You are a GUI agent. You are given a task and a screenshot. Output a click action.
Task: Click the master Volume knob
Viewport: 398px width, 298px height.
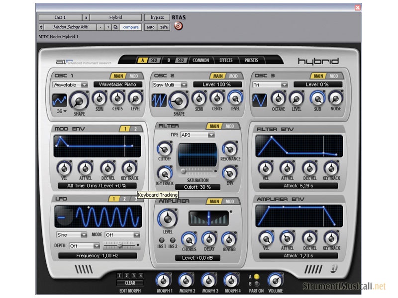(x=275, y=280)
